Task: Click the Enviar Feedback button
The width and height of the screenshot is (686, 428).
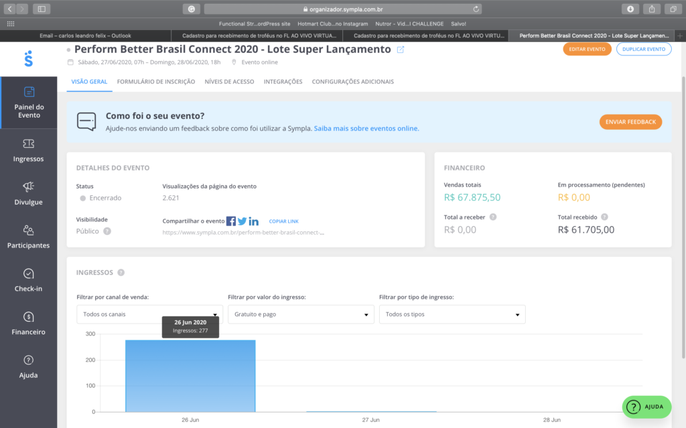Action: (x=630, y=122)
